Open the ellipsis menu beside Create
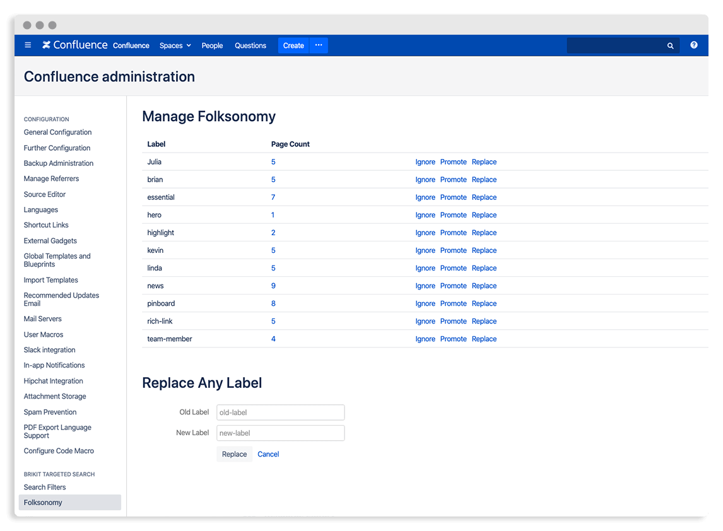The image size is (723, 531). (319, 45)
